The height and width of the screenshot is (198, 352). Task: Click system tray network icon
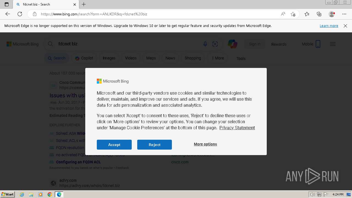tap(319, 194)
